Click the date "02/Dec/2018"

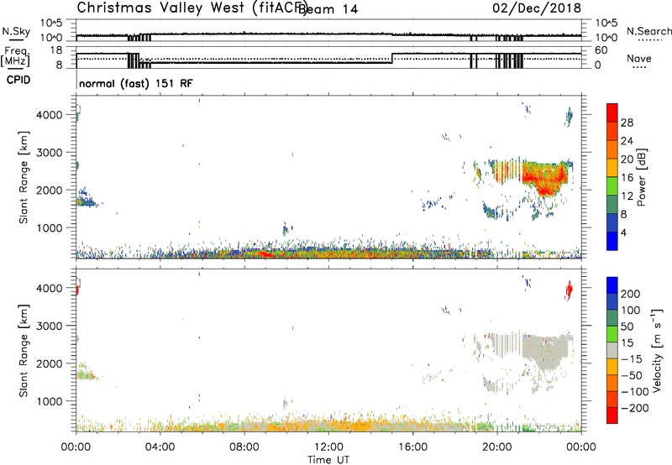pos(537,8)
